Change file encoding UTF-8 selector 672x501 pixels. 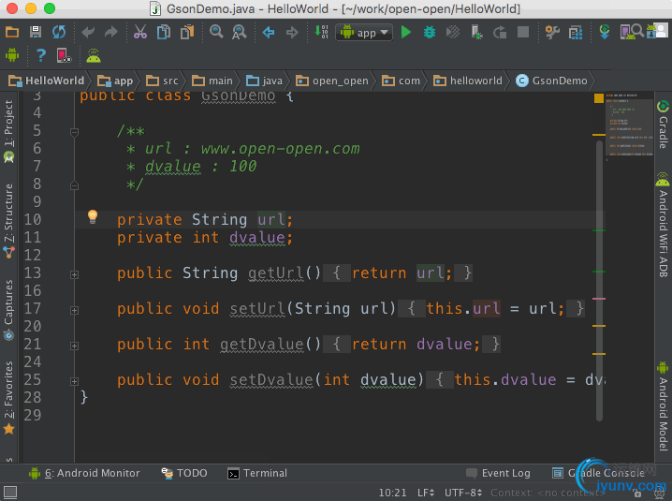click(x=463, y=493)
